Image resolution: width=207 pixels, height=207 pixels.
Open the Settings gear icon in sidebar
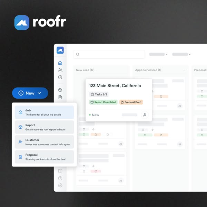[60, 185]
